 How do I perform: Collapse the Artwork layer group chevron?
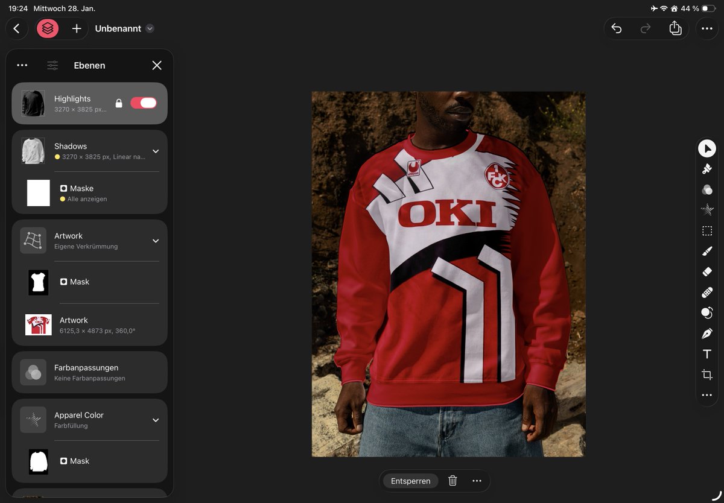tap(156, 241)
